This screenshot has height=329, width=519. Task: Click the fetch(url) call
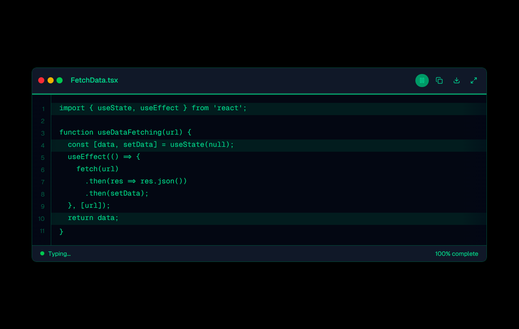click(x=98, y=169)
